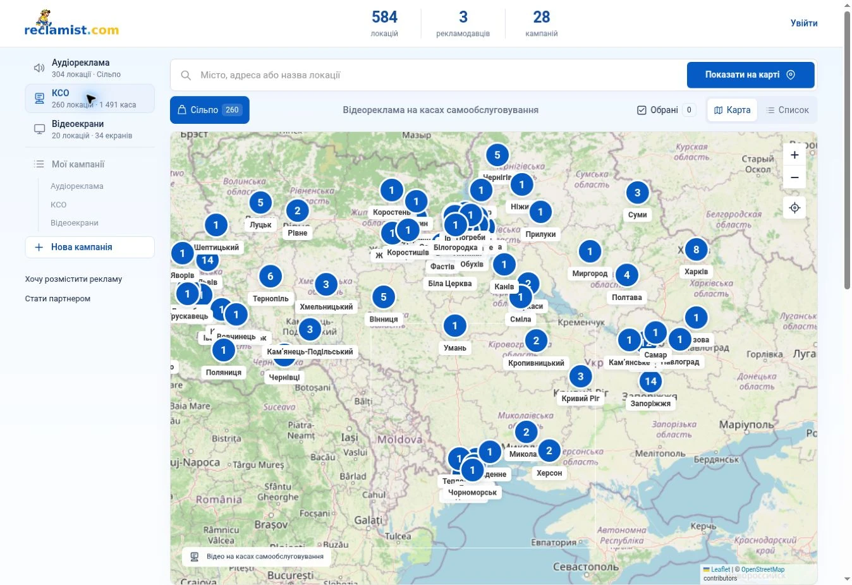Click the Відео на касах самообслуговування map legend

coord(257,557)
